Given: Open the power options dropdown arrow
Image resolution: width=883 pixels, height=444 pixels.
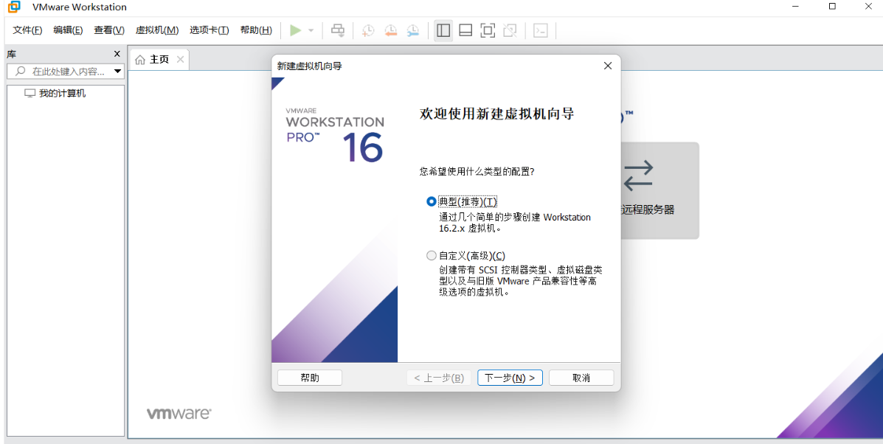Looking at the screenshot, I should (311, 30).
